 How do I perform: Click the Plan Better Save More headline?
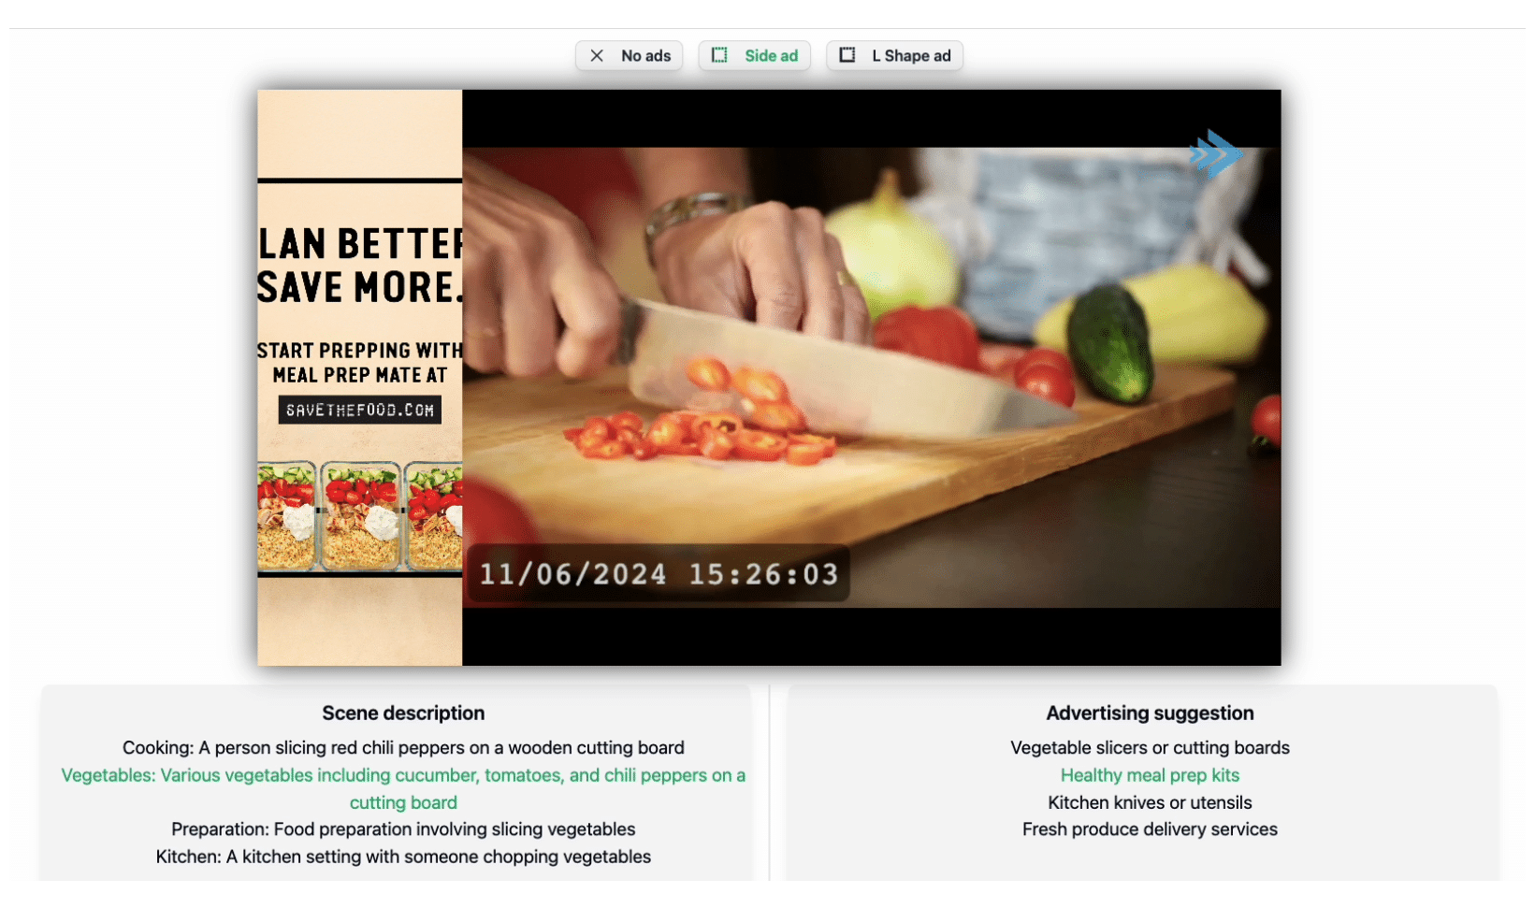pyautogui.click(x=360, y=266)
